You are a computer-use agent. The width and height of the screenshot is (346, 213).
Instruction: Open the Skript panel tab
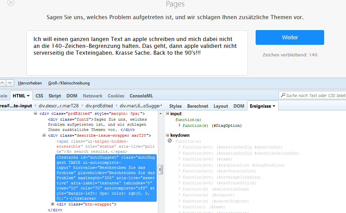(55, 96)
